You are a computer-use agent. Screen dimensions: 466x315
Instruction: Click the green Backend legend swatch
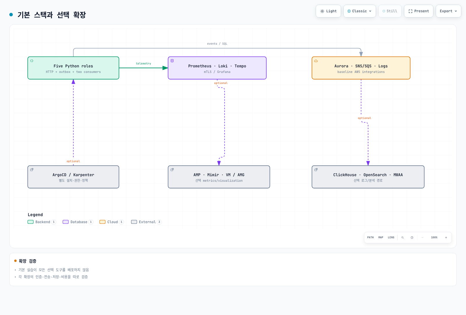pyautogui.click(x=31, y=222)
